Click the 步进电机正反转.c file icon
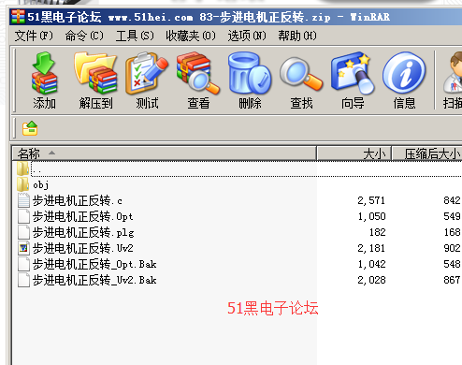Viewport: 462px width, 365px height. coord(23,200)
